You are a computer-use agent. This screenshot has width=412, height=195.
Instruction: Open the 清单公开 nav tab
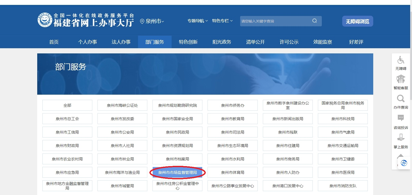click(256, 42)
